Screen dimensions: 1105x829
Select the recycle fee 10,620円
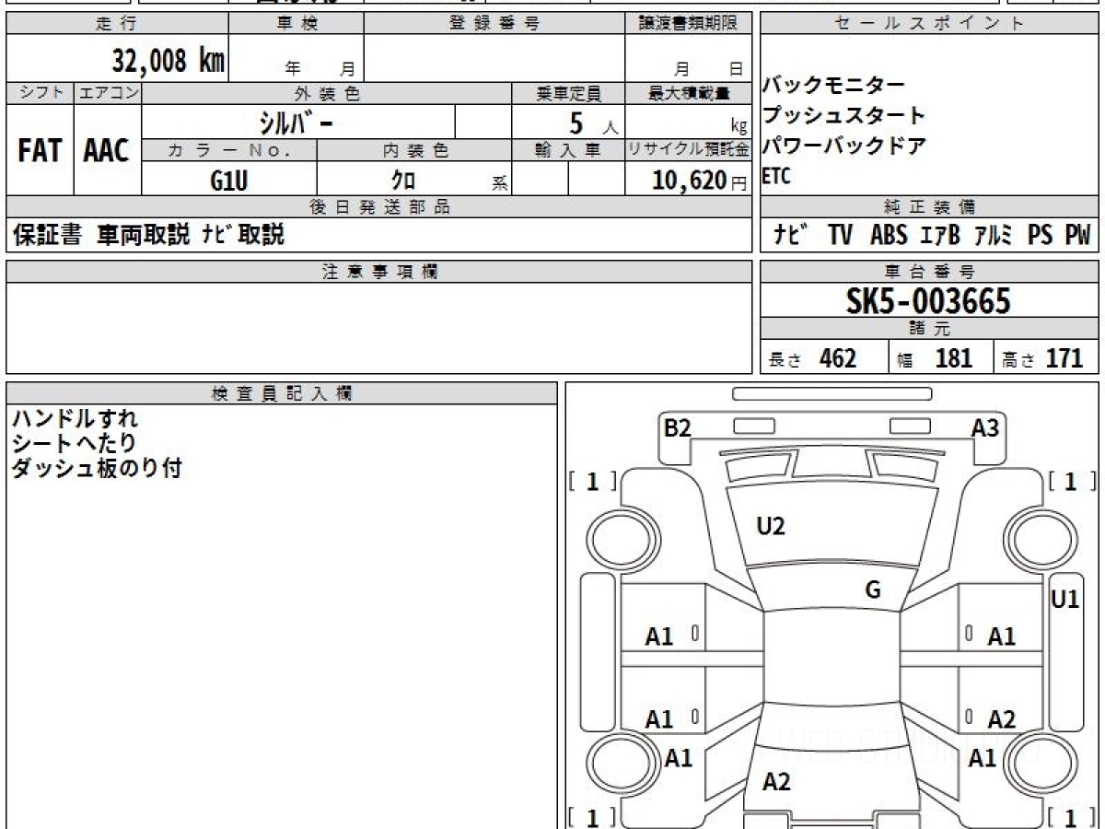(700, 181)
